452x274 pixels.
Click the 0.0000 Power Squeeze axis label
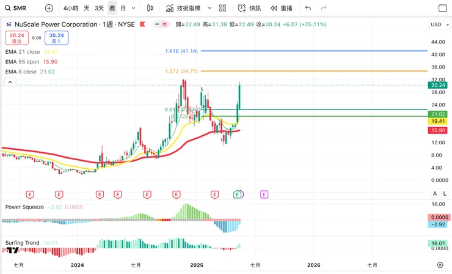438,217
